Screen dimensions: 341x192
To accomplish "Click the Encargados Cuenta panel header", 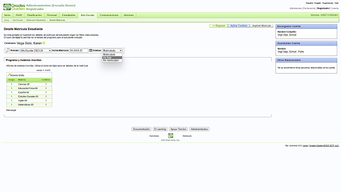I will 306,26.
